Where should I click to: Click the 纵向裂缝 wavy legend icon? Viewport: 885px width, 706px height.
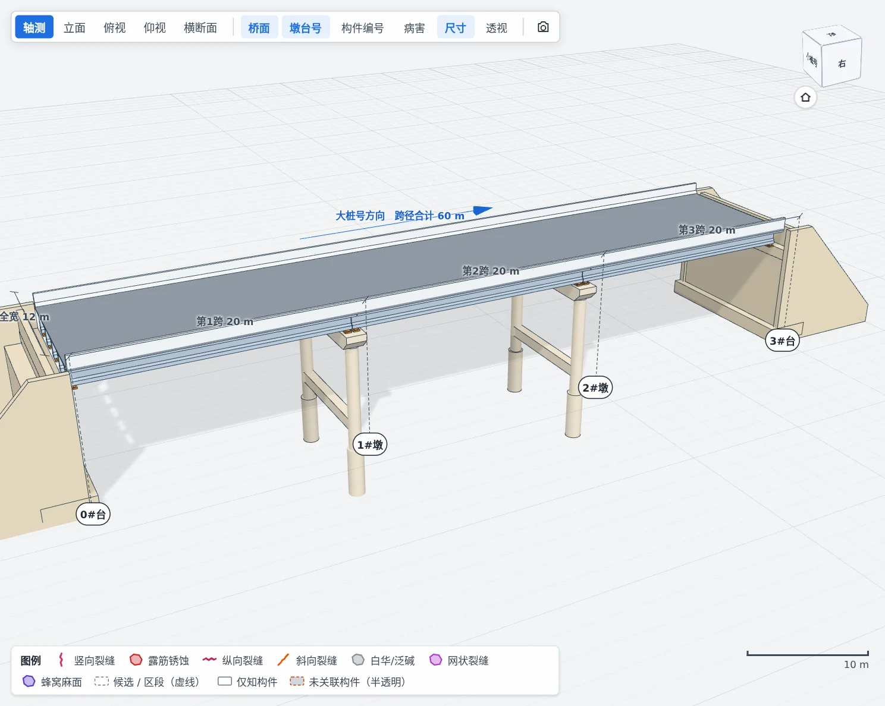click(209, 660)
